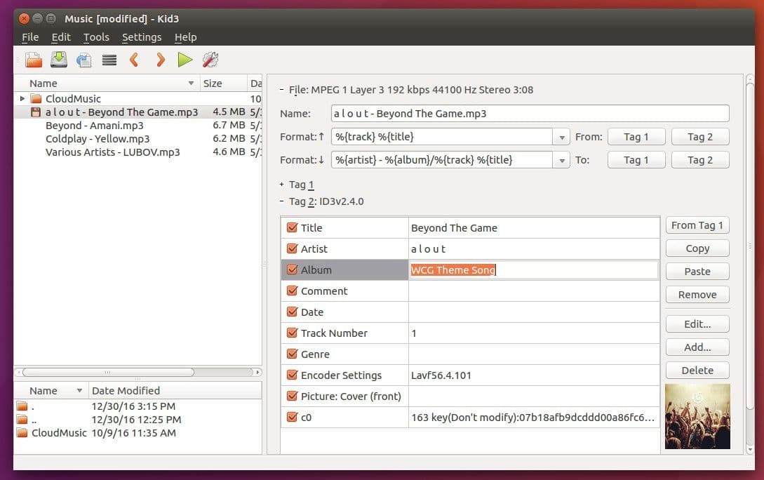Open Configure Kid3 via the tools icon
Image resolution: width=764 pixels, height=480 pixels.
210,60
